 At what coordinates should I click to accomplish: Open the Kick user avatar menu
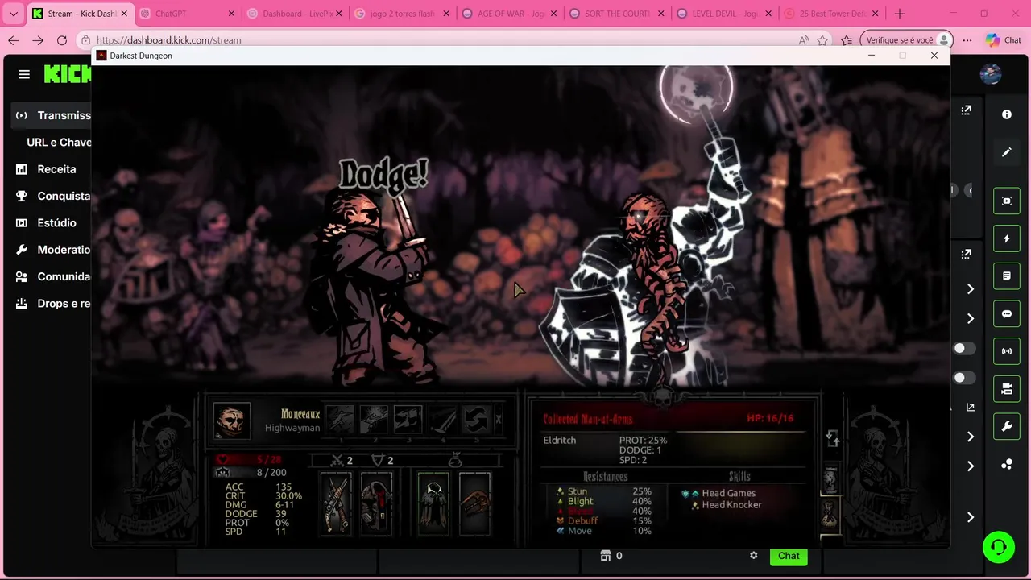[x=991, y=74]
